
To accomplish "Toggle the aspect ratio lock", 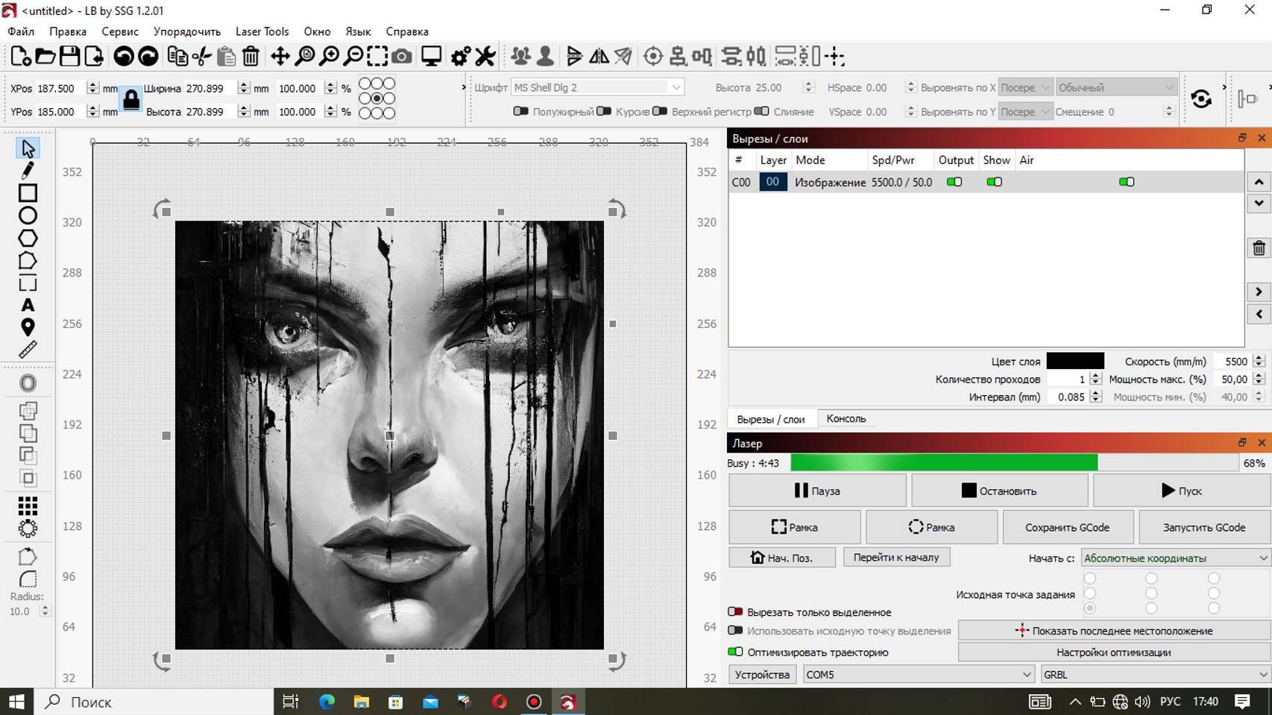I will point(131,99).
